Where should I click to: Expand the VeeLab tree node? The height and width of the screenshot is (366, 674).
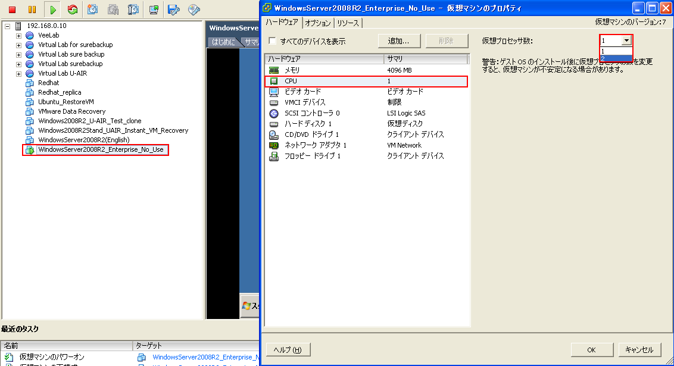(18, 36)
